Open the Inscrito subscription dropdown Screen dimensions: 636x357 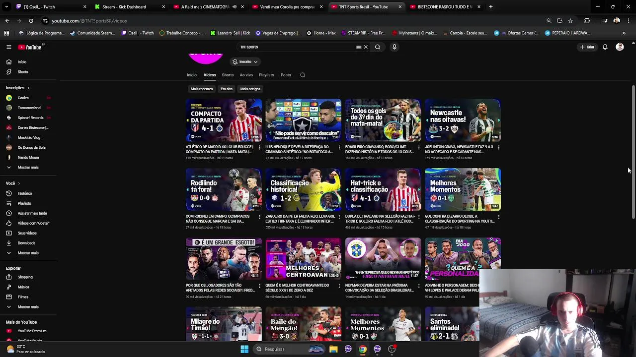point(245,62)
